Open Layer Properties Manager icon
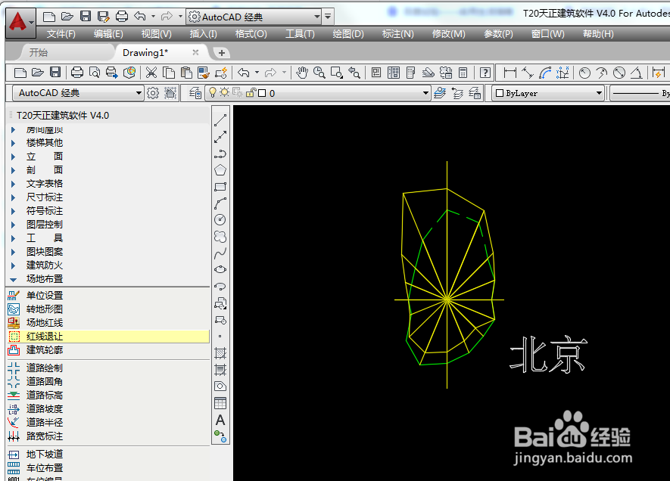Screen dimensions: 670x481 (195, 93)
